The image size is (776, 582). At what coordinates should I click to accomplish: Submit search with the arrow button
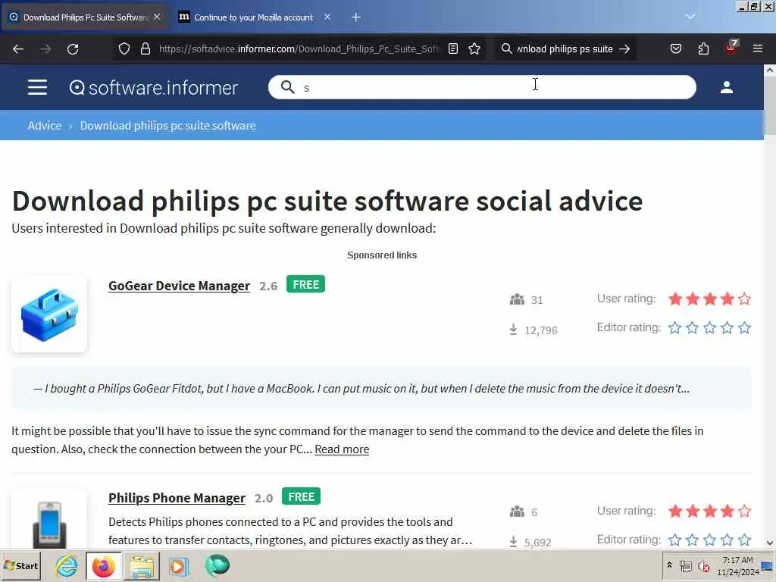pyautogui.click(x=624, y=48)
